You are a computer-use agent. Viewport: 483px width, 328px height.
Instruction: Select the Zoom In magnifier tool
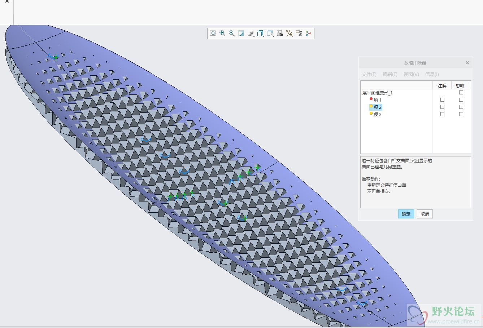point(222,34)
